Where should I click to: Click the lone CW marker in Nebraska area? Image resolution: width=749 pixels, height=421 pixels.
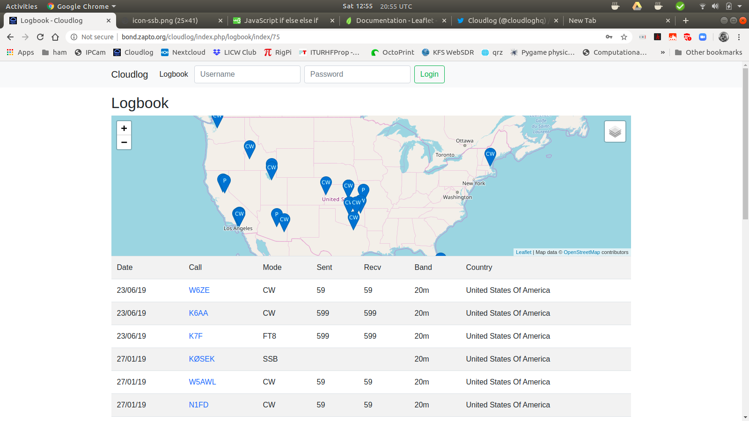[326, 185]
